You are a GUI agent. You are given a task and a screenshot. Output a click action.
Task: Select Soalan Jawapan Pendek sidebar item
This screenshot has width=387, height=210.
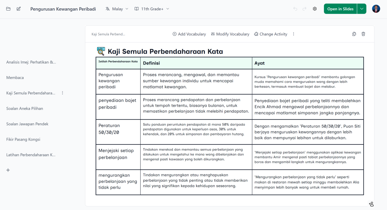coord(27,124)
